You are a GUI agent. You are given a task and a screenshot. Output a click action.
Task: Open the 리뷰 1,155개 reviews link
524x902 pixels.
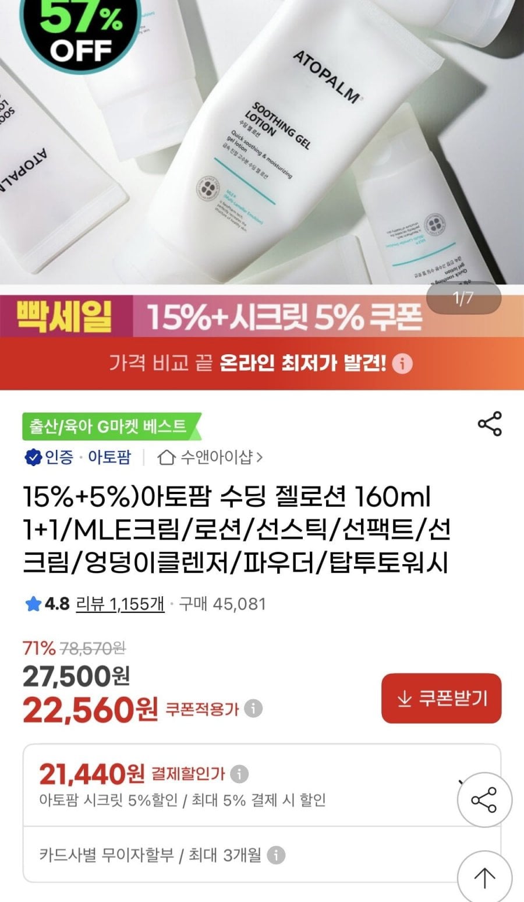pyautogui.click(x=121, y=604)
